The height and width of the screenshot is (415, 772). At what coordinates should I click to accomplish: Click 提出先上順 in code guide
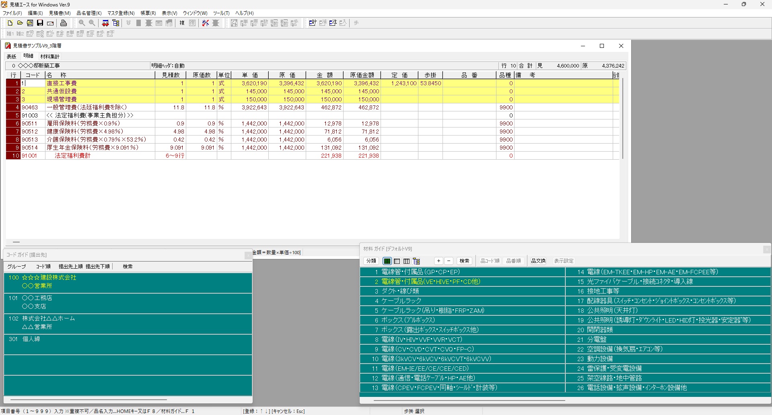[70, 267]
